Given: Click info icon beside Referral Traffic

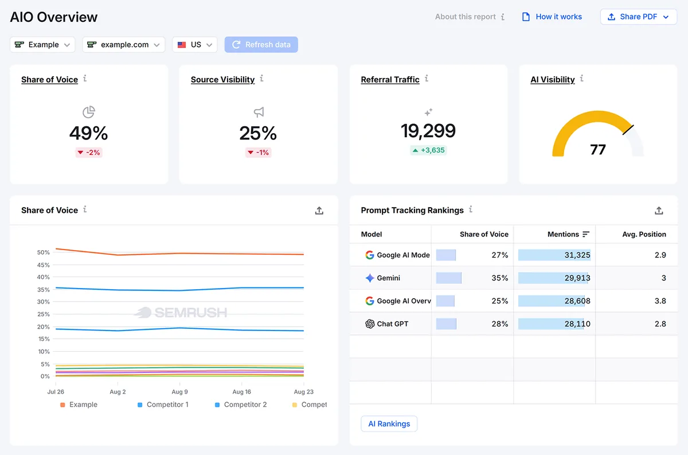Looking at the screenshot, I should tap(427, 79).
